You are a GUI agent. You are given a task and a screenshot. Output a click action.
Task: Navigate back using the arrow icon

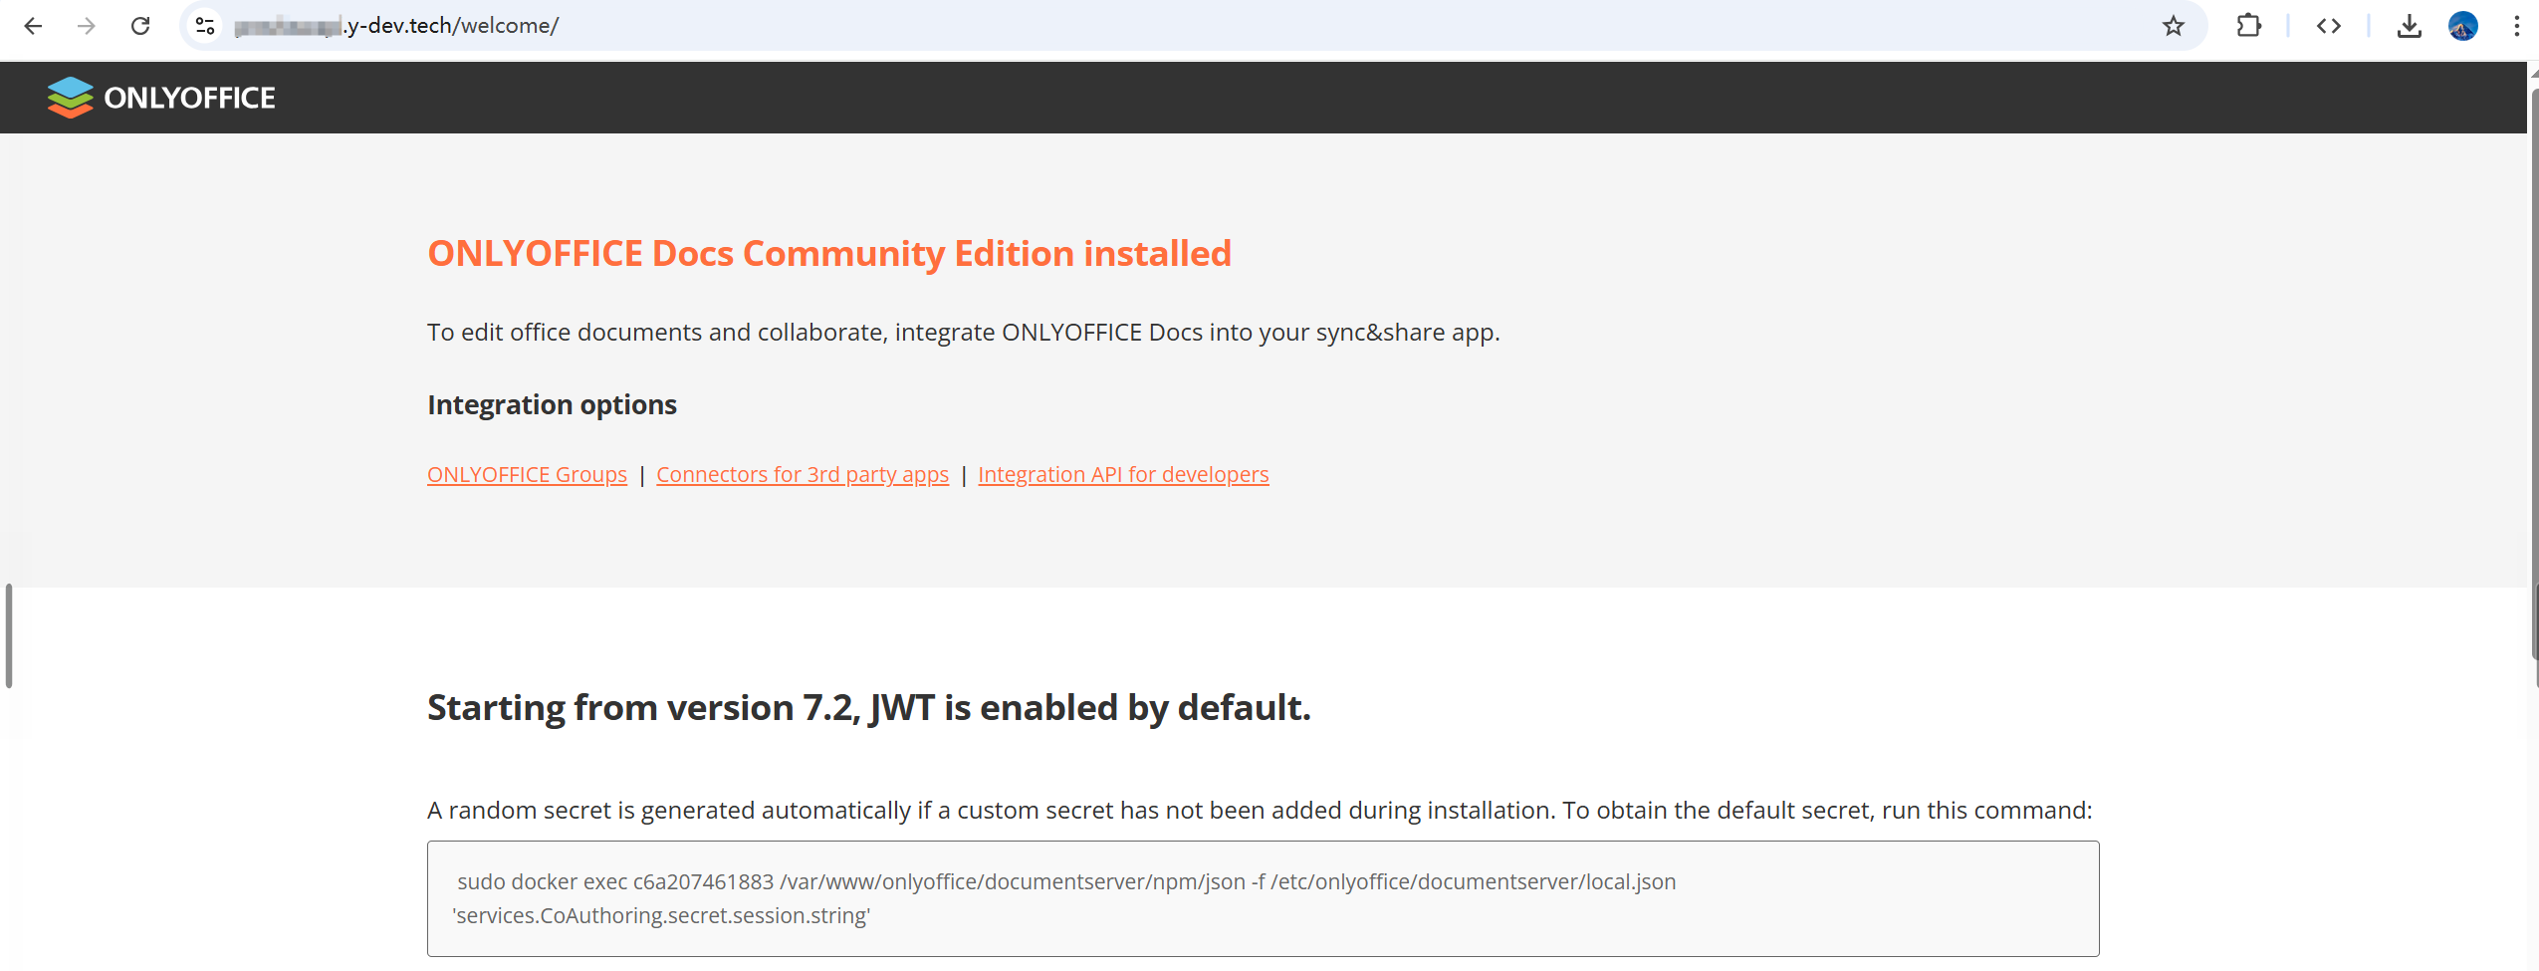[35, 26]
